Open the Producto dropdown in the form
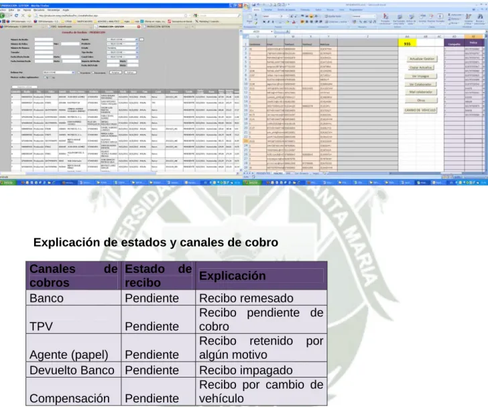The image size is (488, 407). [x=123, y=44]
